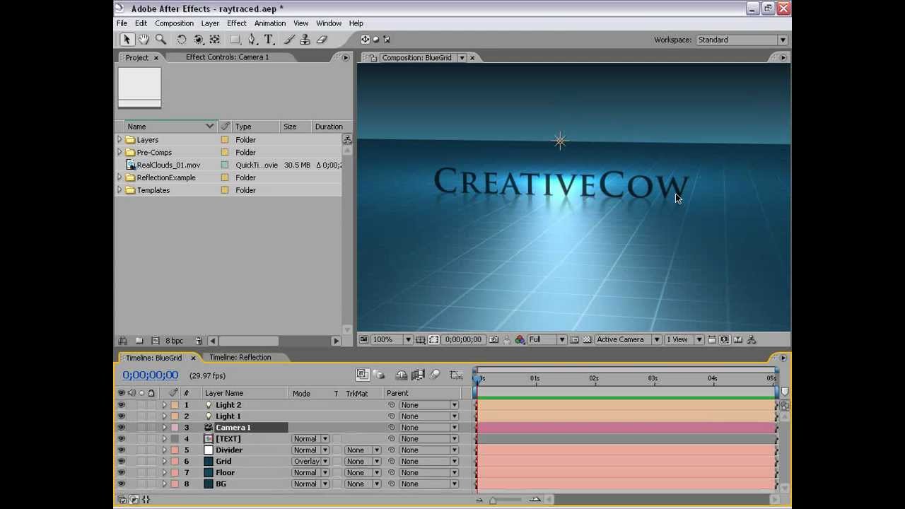Open the Workspace Standard dropdown

pyautogui.click(x=742, y=40)
